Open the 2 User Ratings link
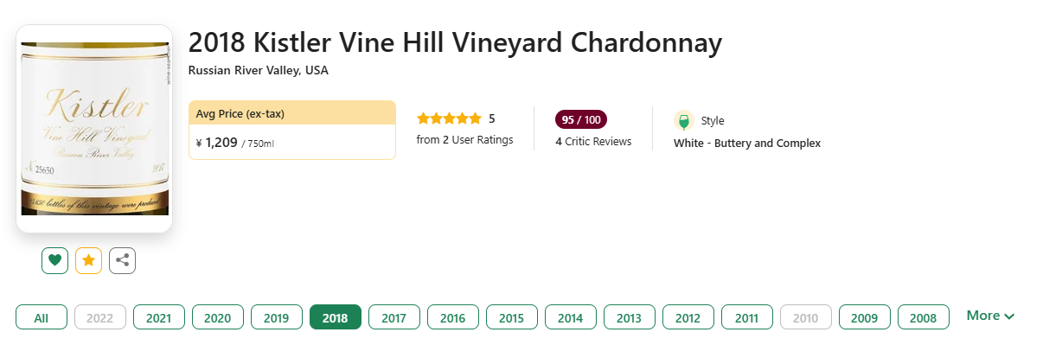The image size is (1062, 345). pos(464,139)
